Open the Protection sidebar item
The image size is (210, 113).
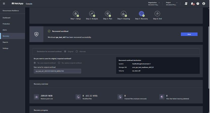(6, 24)
